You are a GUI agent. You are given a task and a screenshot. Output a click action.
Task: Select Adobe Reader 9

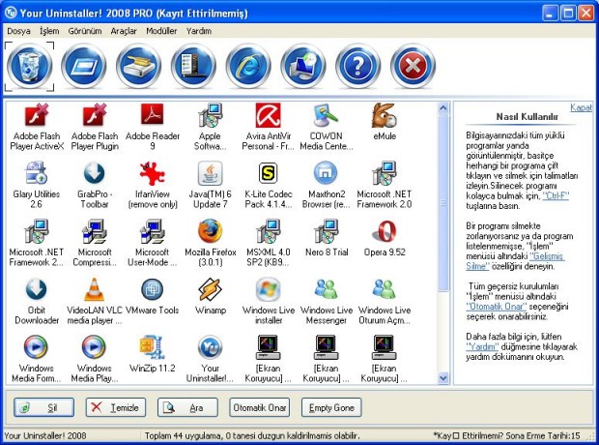(153, 127)
